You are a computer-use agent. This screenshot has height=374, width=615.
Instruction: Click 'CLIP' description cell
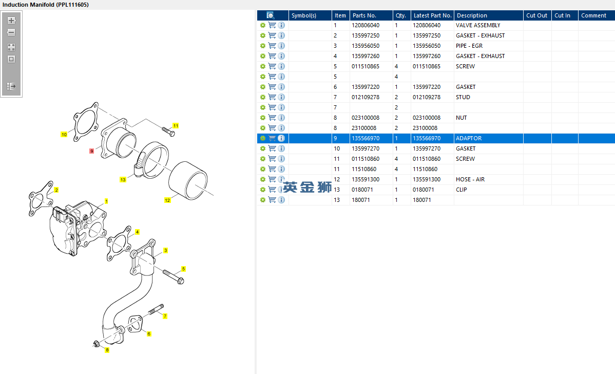tap(461, 190)
